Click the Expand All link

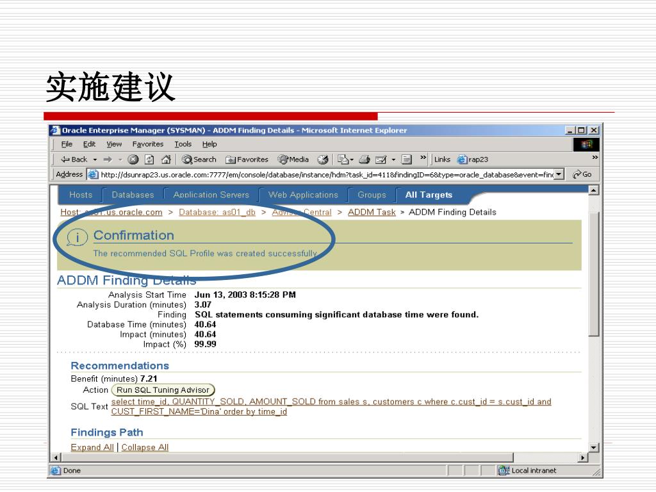tap(92, 447)
